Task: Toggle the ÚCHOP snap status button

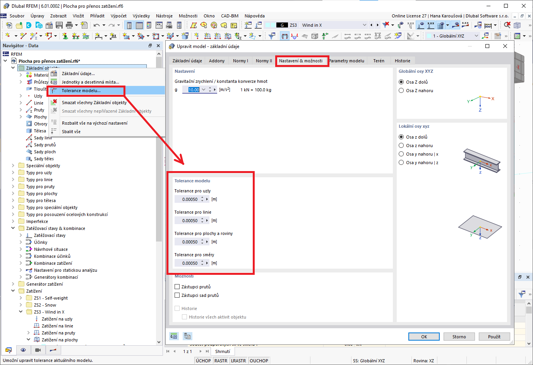Action: point(203,361)
